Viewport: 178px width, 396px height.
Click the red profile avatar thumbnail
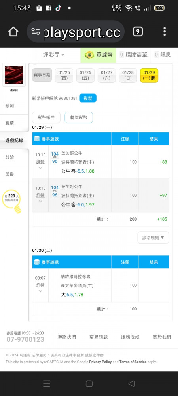pos(14,75)
